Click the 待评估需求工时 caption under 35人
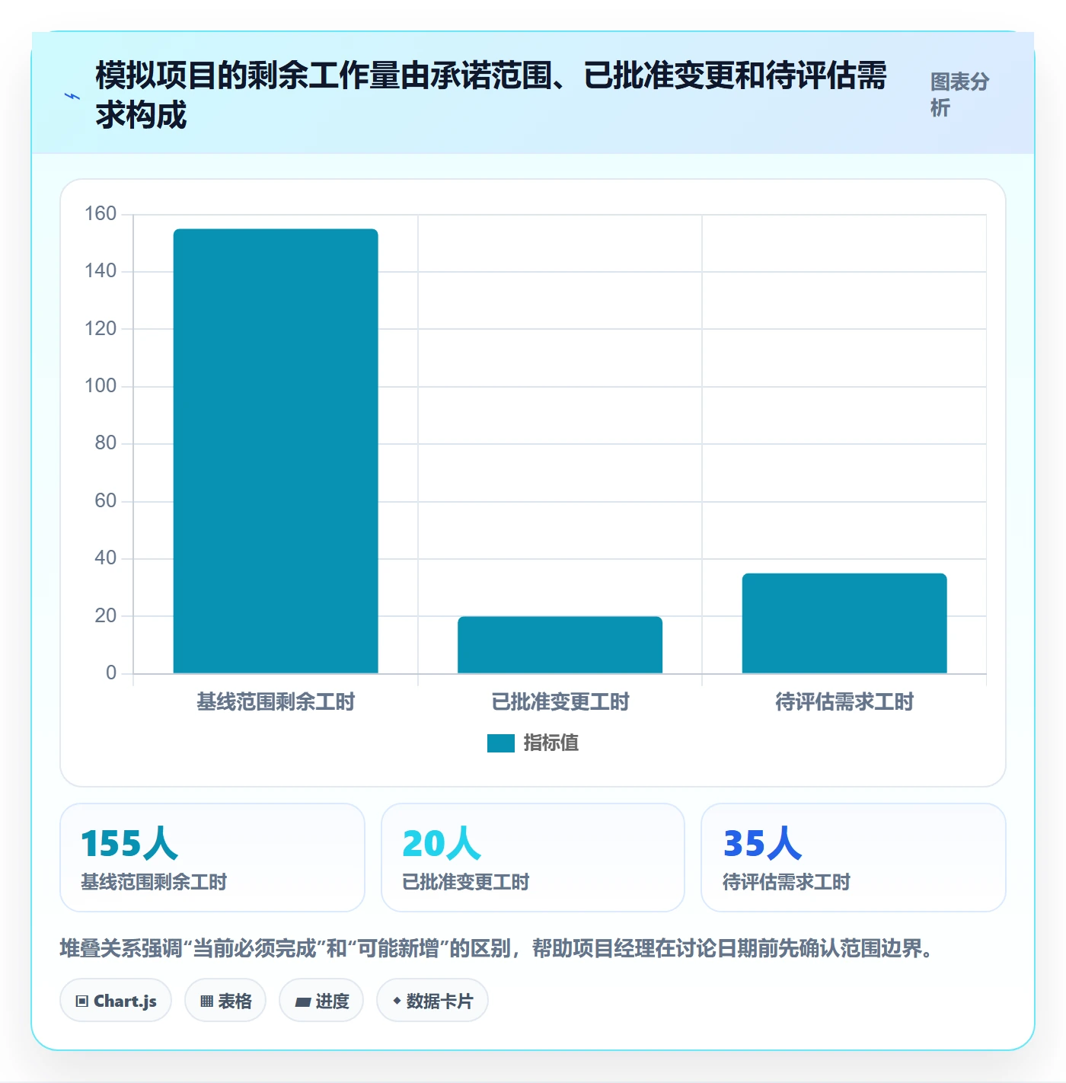This screenshot has height=1083, width=1066. pos(786,882)
